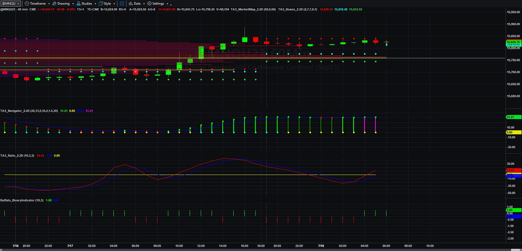Viewport: 522px width, 251px height.
Task: Click the Data bar-chart icon
Action: pos(130,4)
